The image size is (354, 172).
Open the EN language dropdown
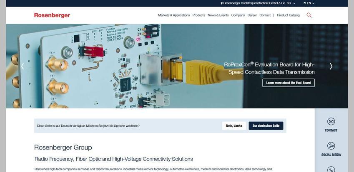tap(309, 3)
